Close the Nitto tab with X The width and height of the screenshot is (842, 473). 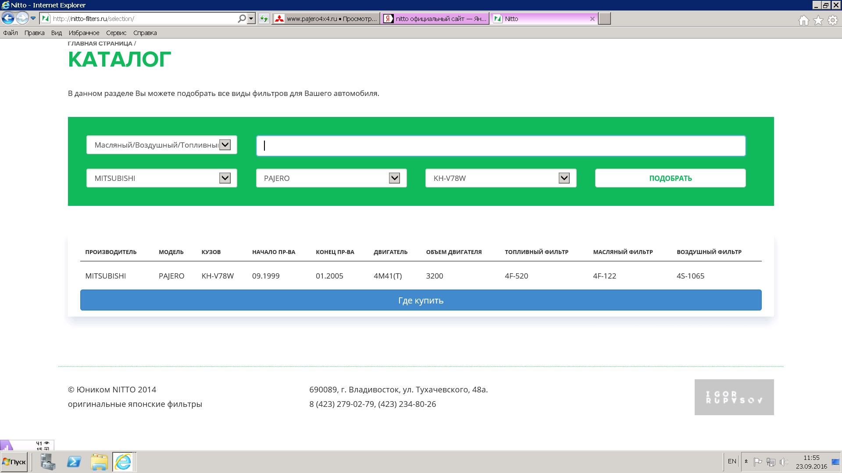592,19
